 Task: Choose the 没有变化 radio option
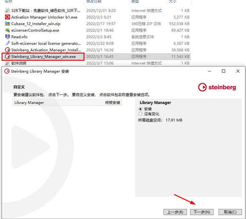point(140,114)
